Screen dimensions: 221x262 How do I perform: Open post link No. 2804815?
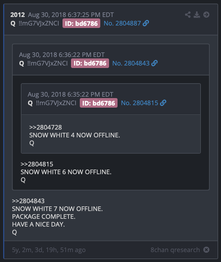[x=140, y=103]
